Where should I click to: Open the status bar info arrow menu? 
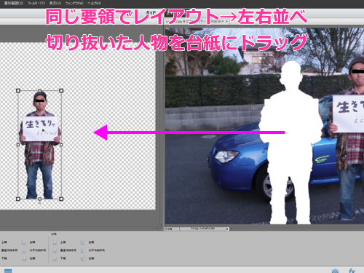point(227,229)
